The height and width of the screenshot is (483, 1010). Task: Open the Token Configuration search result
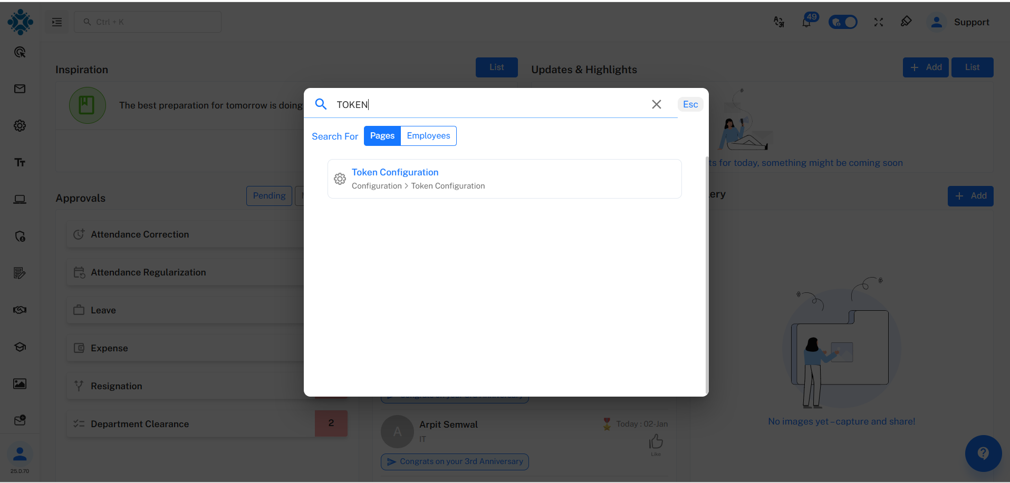[395, 172]
